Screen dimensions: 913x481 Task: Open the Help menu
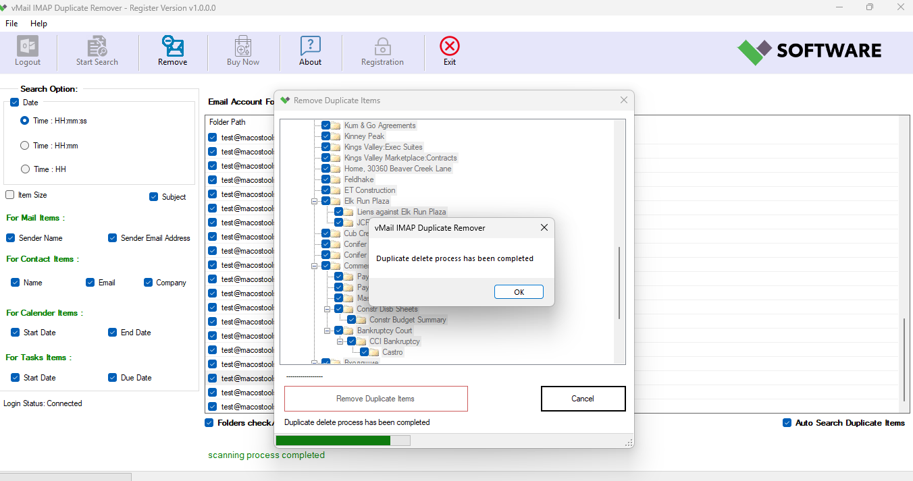(39, 24)
